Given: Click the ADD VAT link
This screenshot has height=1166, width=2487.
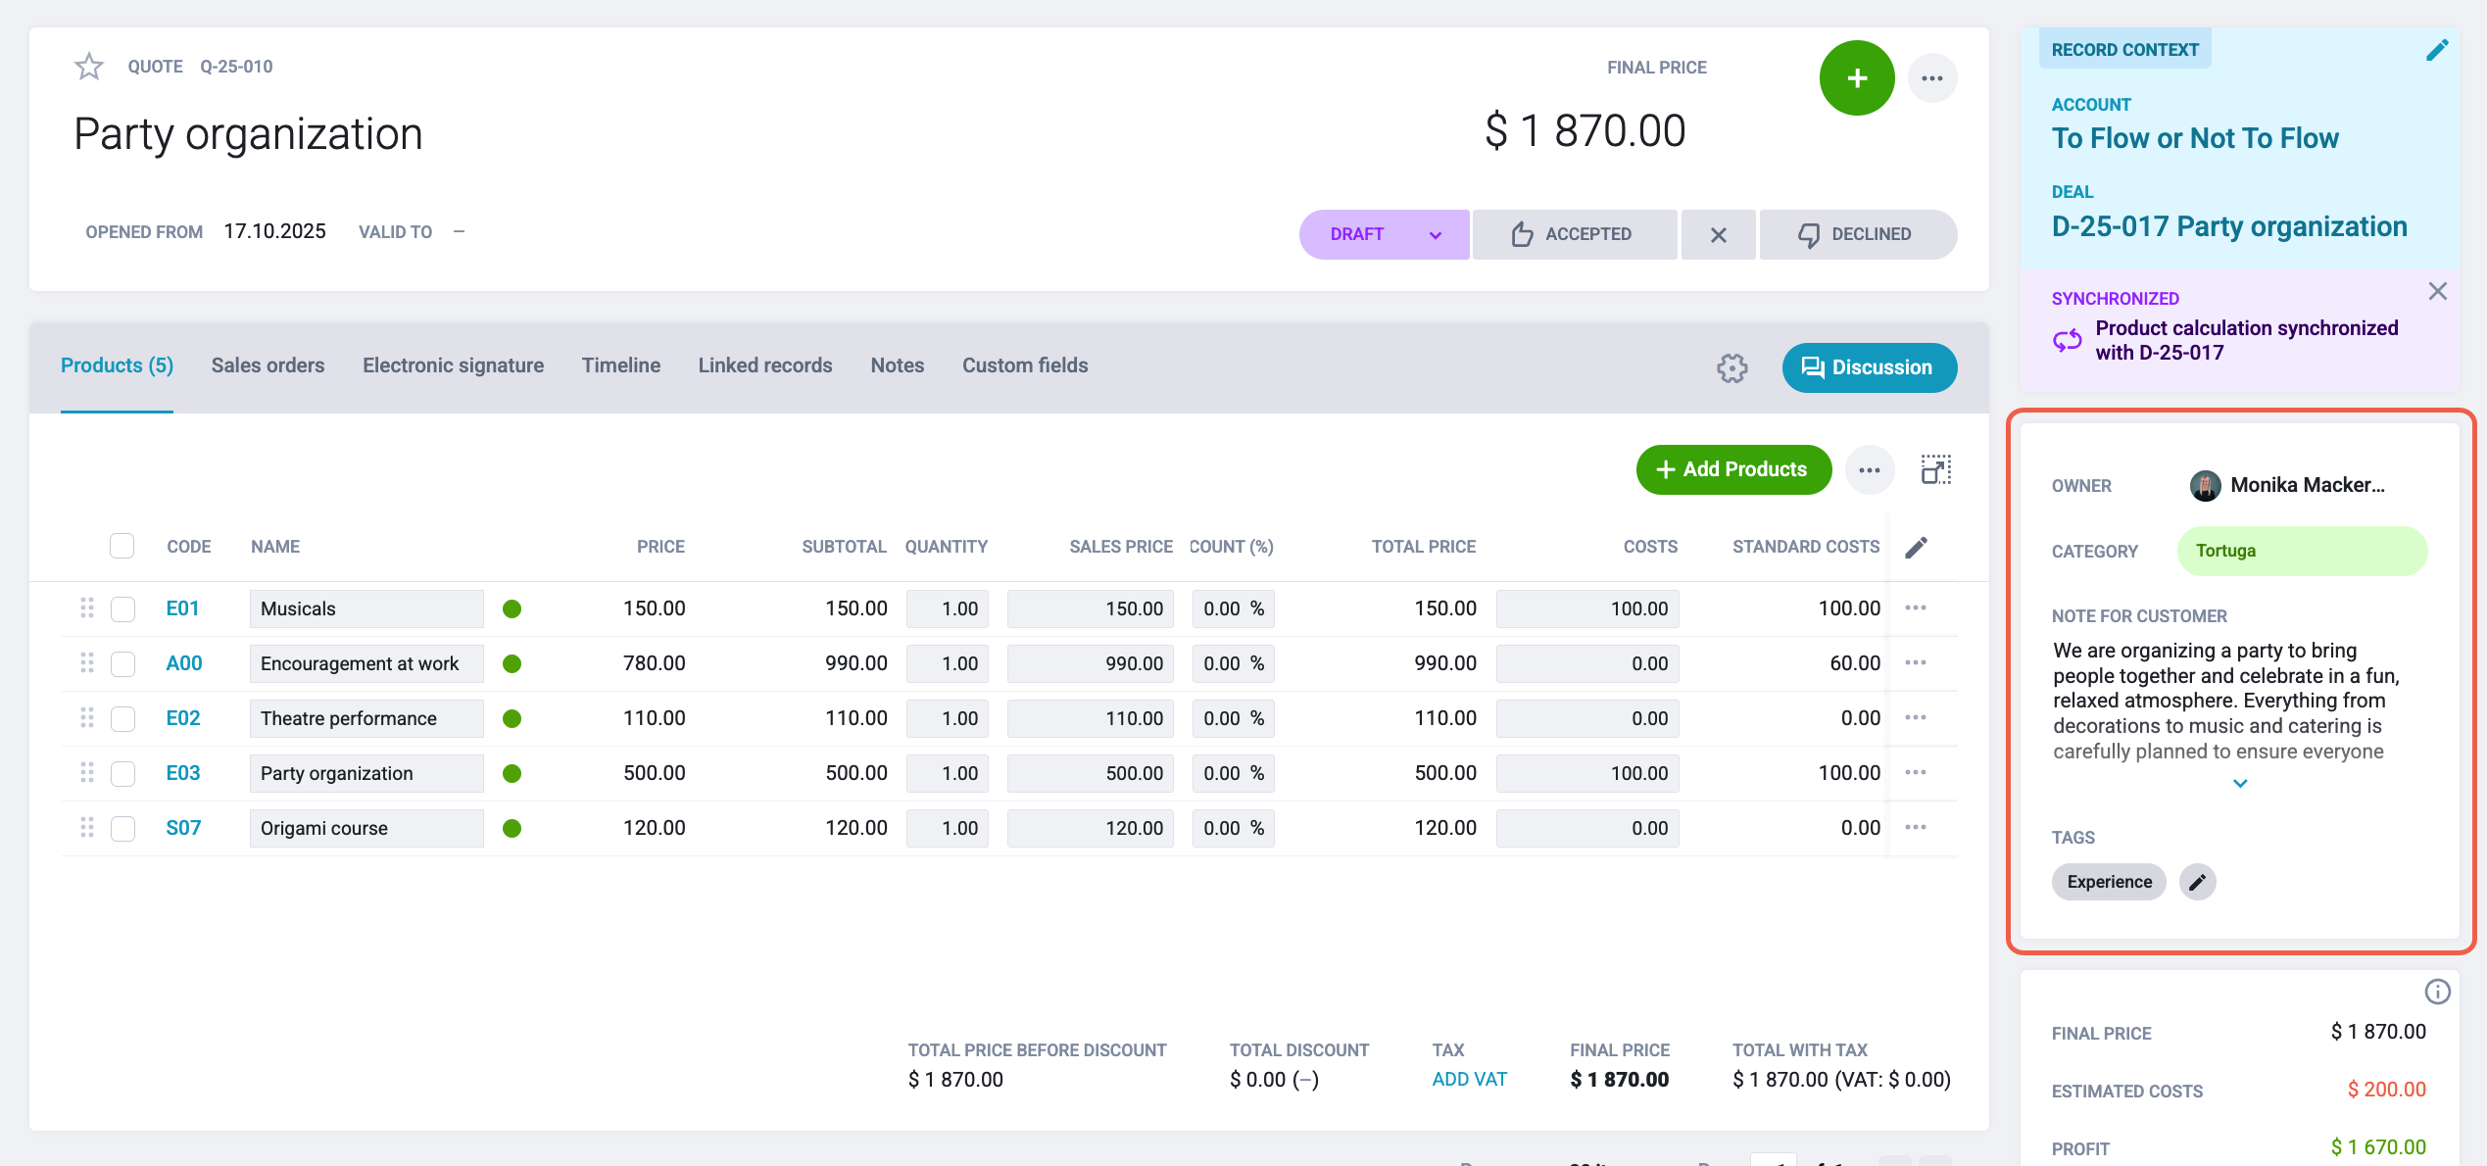Looking at the screenshot, I should [1469, 1079].
